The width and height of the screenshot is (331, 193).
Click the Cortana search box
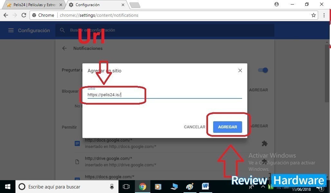(x=66, y=187)
